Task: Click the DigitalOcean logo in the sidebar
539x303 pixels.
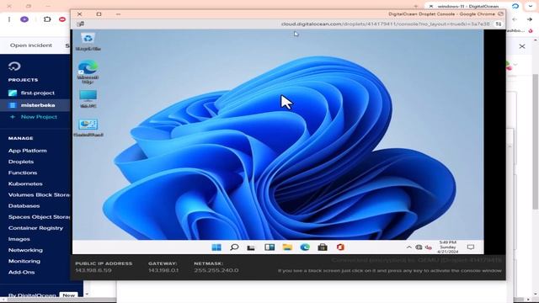Action: tap(14, 66)
